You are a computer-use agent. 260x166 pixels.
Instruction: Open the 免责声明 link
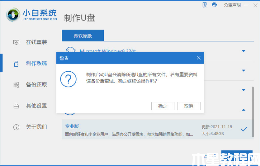232,5
